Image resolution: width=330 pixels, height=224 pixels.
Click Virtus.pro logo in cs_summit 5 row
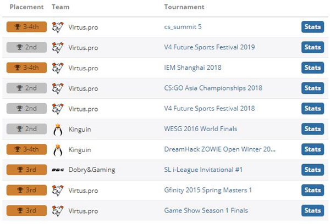[x=58, y=27]
